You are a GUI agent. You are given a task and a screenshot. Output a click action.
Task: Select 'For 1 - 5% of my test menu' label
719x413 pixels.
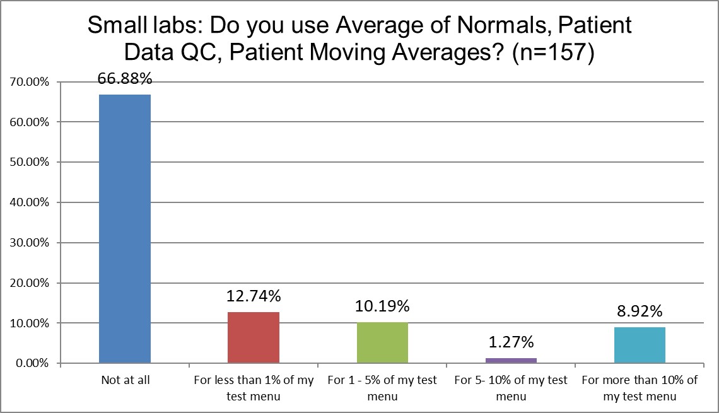point(382,388)
